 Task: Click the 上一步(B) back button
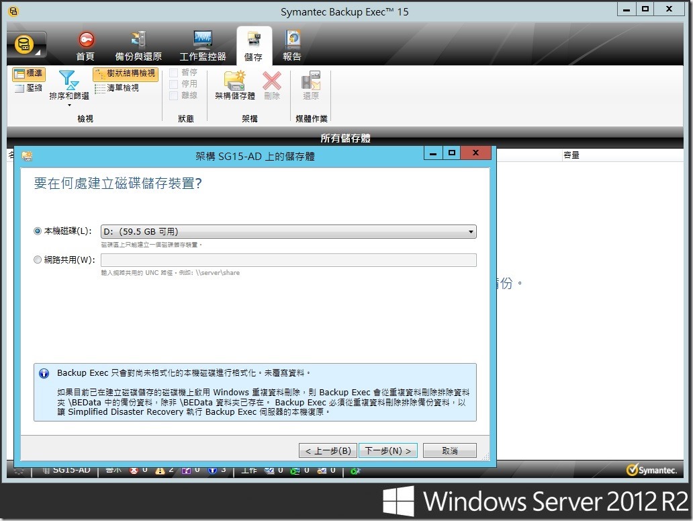[328, 450]
